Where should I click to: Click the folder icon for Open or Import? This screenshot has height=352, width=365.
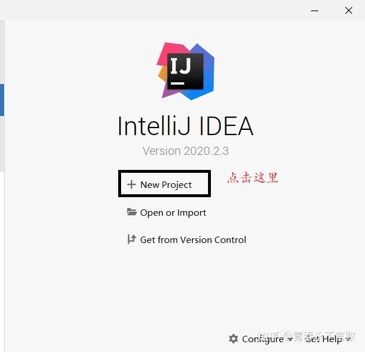tap(132, 212)
